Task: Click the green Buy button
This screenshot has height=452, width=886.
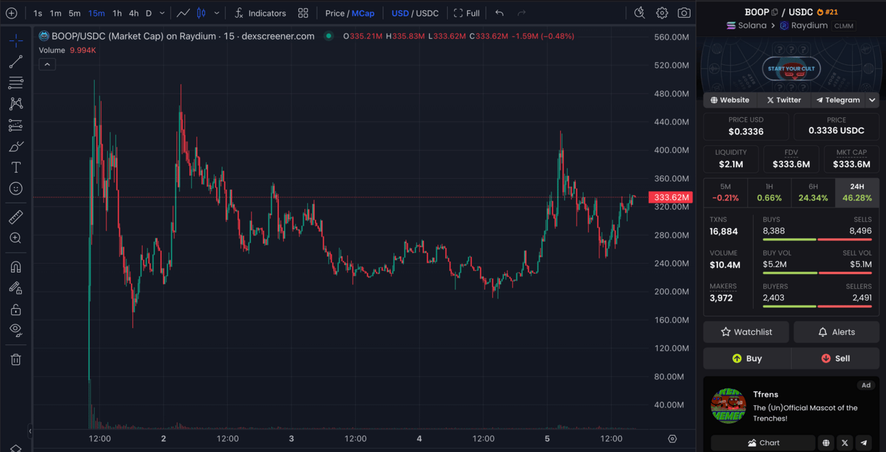Action: (747, 358)
